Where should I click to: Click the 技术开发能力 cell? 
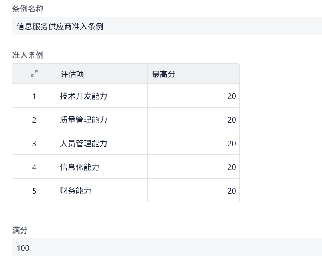(x=102, y=96)
